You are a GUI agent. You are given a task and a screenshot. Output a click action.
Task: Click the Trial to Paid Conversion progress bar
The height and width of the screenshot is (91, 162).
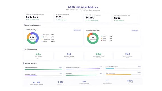123,69
